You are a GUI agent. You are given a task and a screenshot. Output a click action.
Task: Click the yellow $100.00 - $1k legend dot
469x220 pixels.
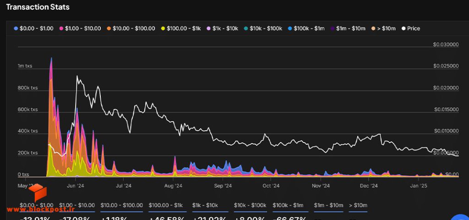point(163,28)
